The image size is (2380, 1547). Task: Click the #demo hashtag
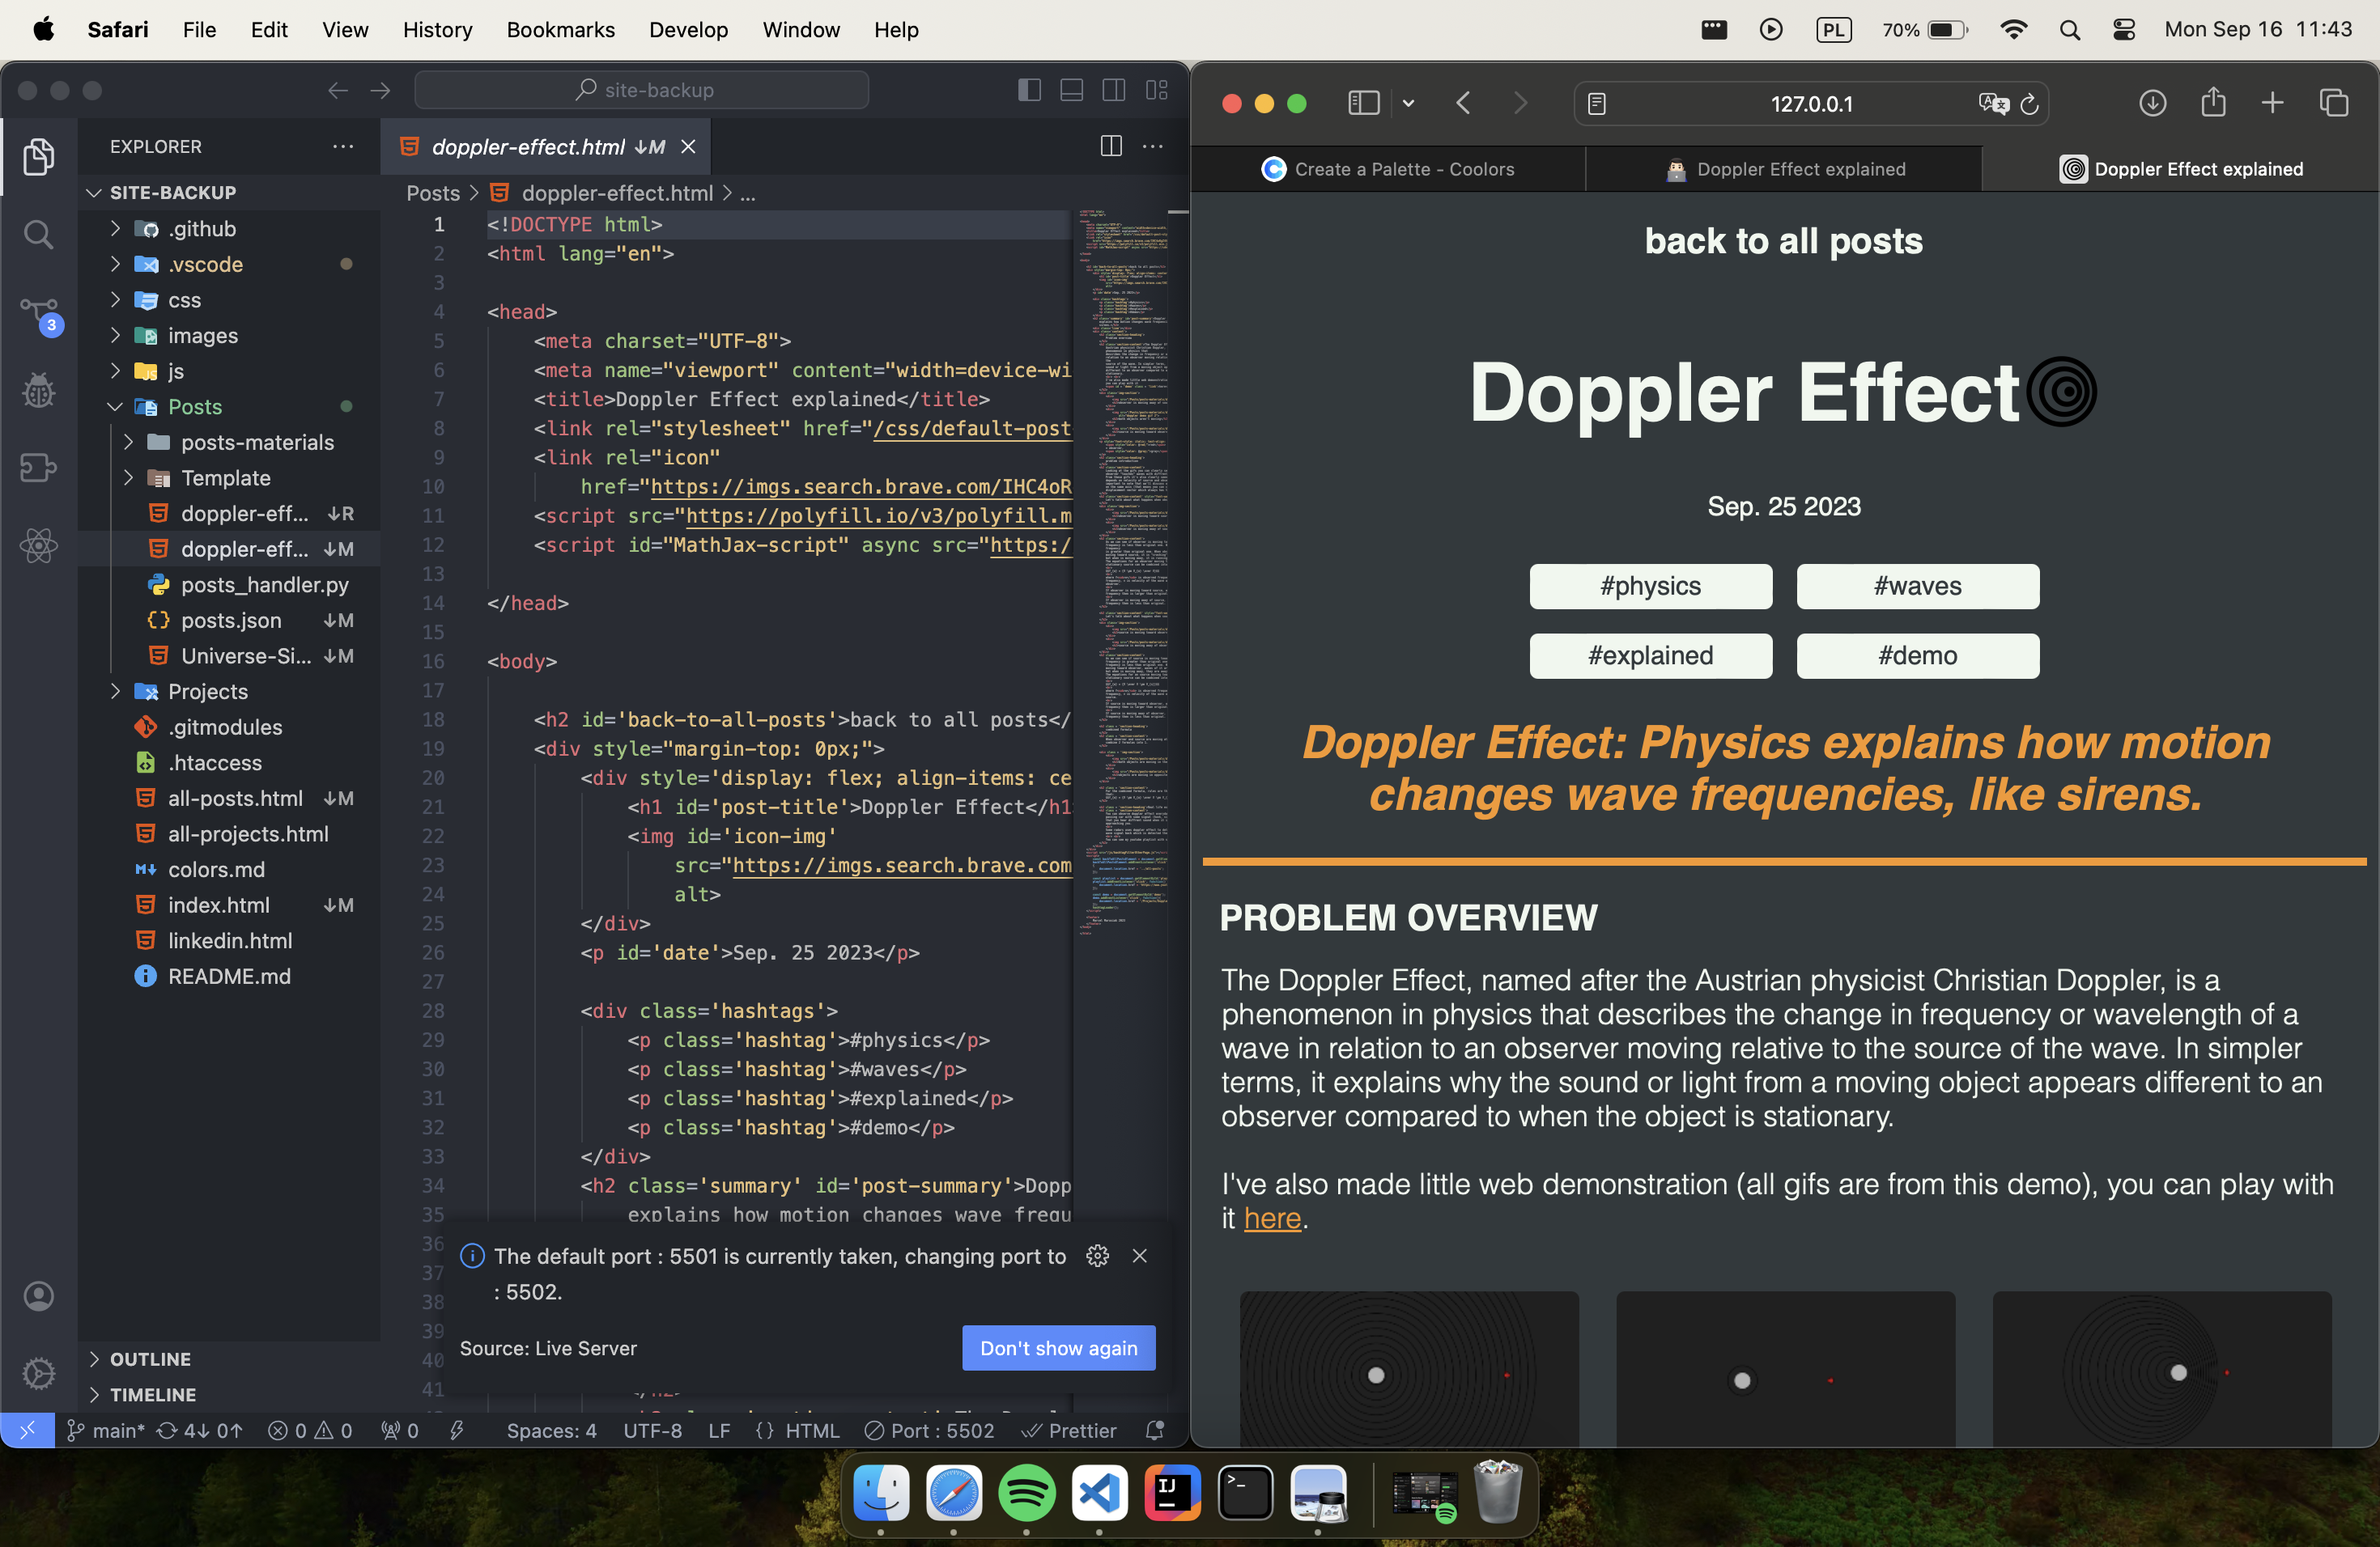(x=1917, y=656)
